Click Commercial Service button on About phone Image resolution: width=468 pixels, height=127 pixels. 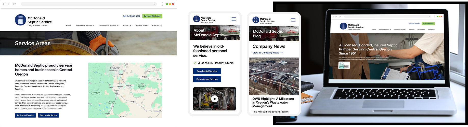[x=207, y=79]
